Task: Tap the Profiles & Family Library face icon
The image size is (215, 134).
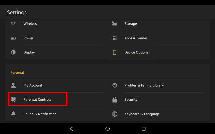Action: point(115,85)
